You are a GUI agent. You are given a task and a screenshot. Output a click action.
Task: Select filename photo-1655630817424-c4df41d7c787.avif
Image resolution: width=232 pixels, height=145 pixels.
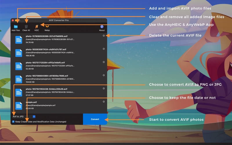46,49
